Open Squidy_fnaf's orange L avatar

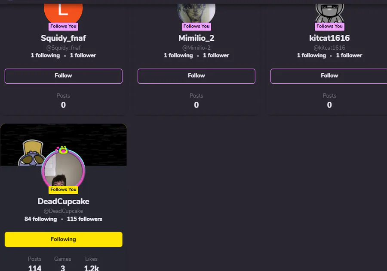pos(63,13)
